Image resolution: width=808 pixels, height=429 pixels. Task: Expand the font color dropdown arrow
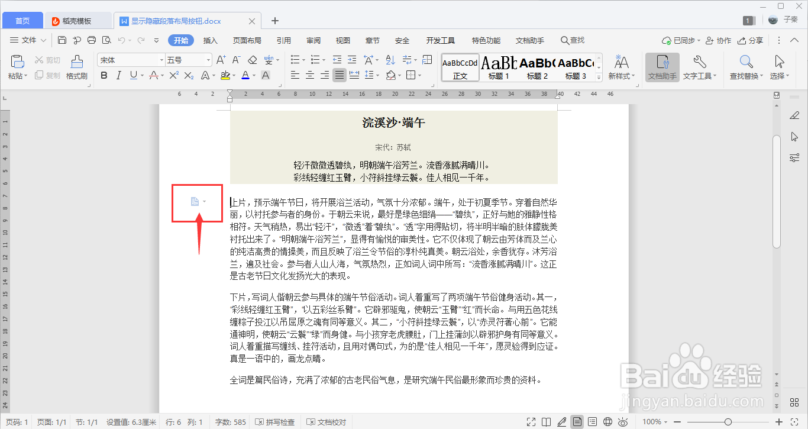253,76
